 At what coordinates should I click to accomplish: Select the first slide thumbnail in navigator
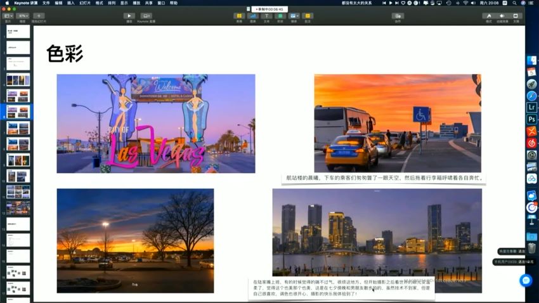click(x=18, y=31)
